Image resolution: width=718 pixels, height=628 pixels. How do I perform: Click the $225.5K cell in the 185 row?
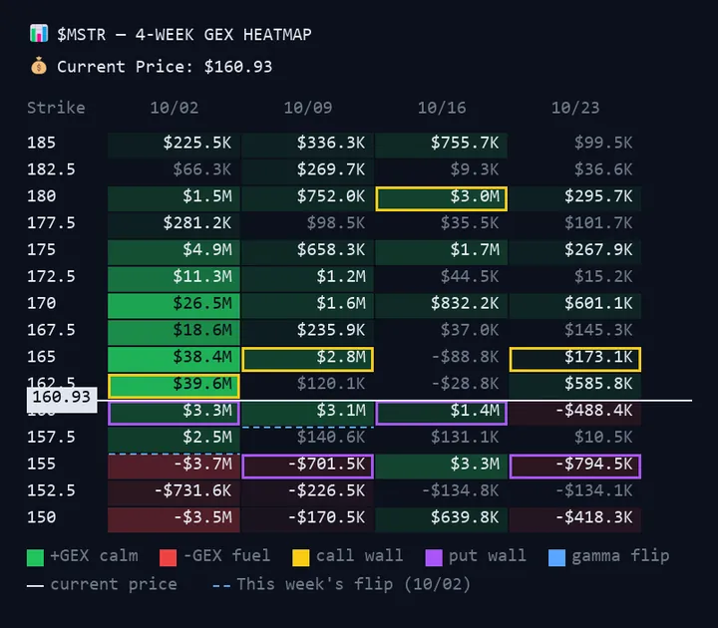click(174, 145)
